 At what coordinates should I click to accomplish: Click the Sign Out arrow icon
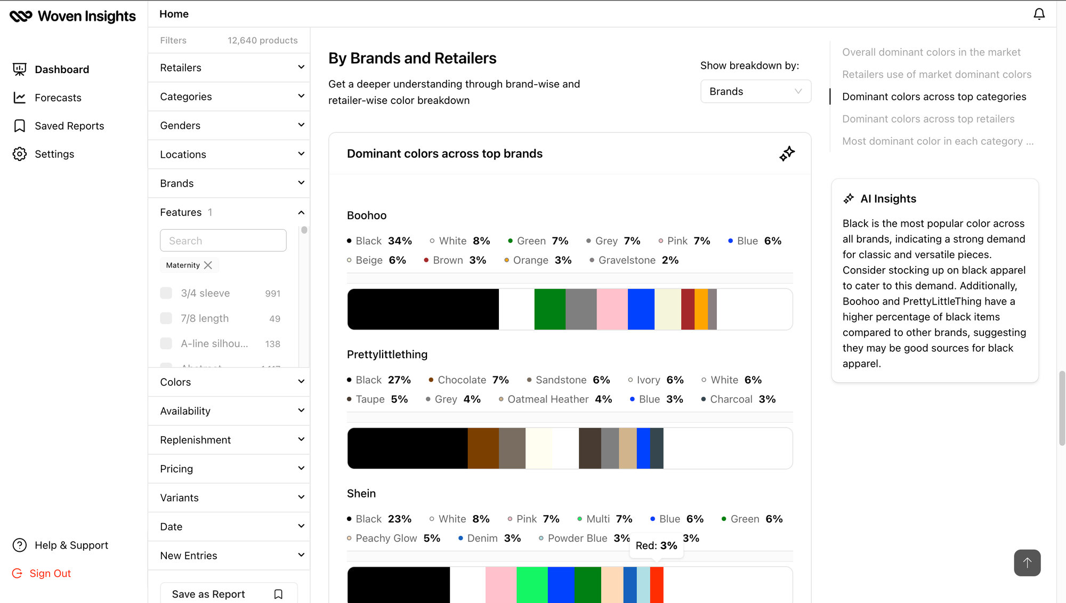(18, 573)
